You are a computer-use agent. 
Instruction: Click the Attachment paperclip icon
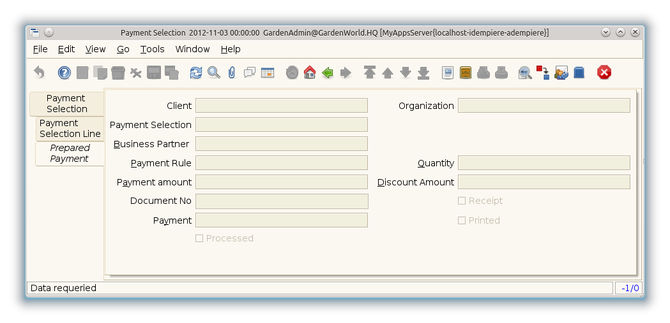(232, 73)
